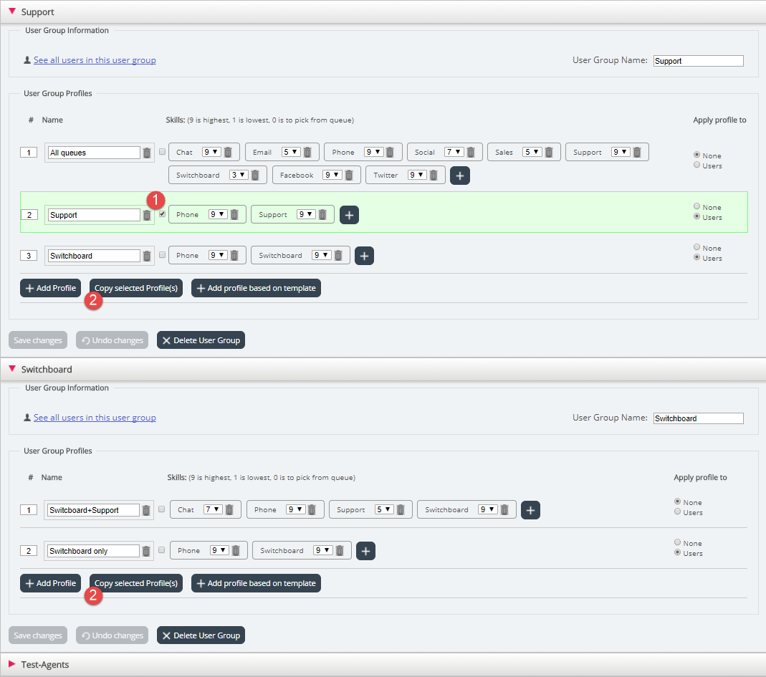The image size is (766, 677).
Task: Select "None" radio for the Switchboard only profile
Action: 679,543
